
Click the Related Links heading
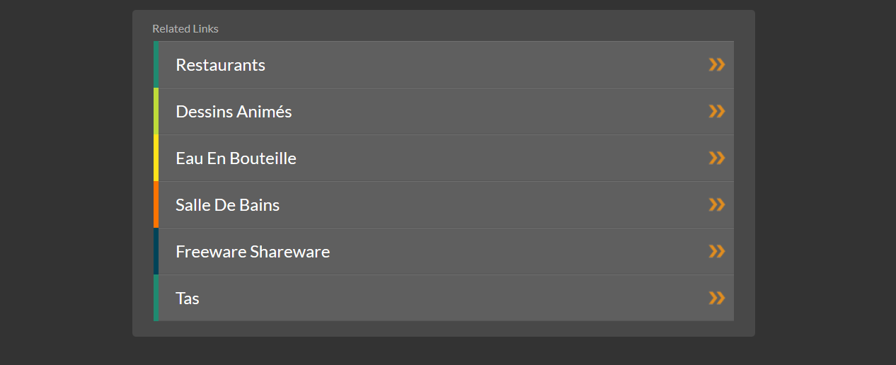[x=185, y=29]
